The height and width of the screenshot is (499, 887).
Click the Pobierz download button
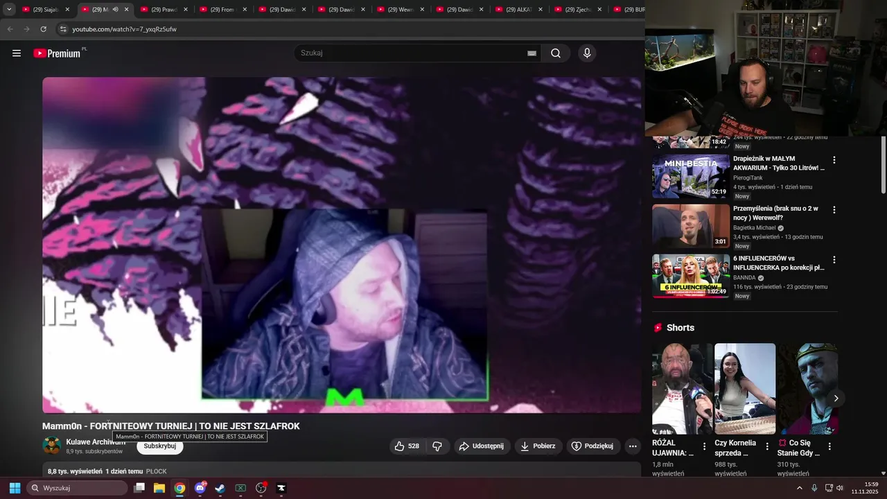click(x=538, y=446)
